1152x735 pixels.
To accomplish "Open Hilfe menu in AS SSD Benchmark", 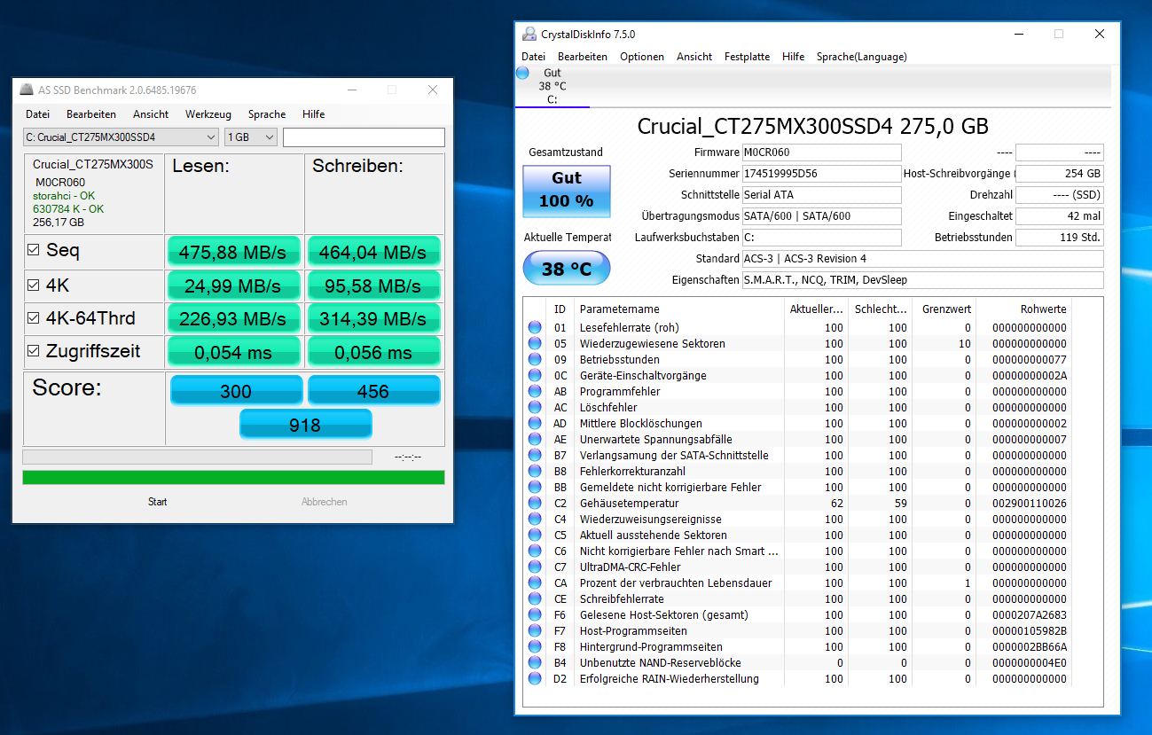I will coord(313,114).
